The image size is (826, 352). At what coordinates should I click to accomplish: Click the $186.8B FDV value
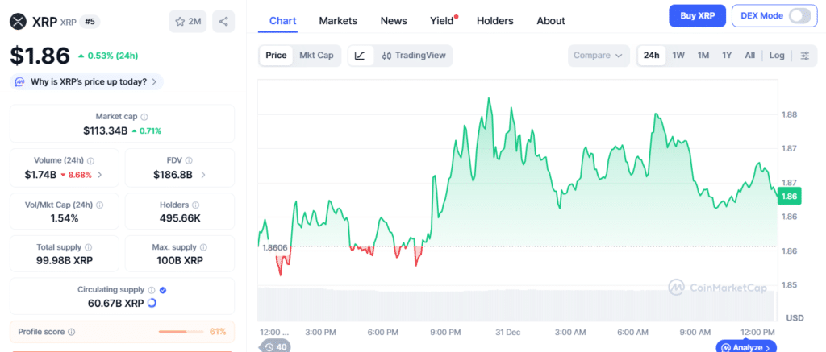pos(173,175)
